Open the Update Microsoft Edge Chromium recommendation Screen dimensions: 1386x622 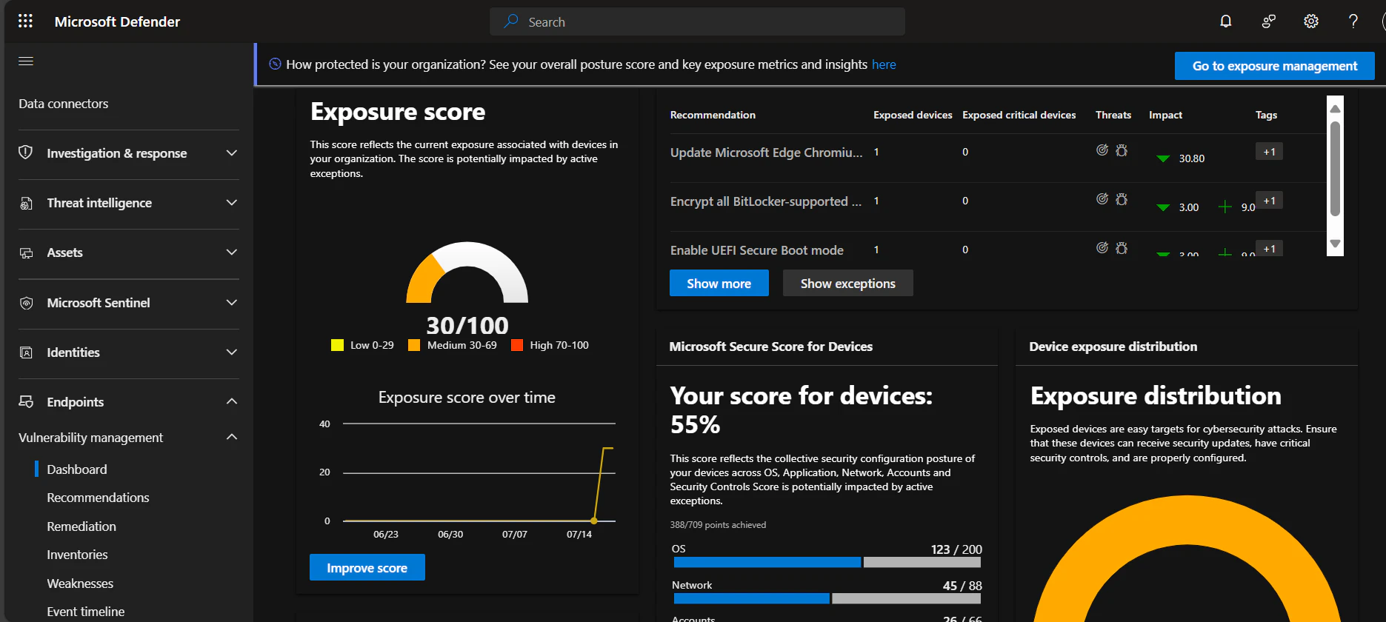766,153
